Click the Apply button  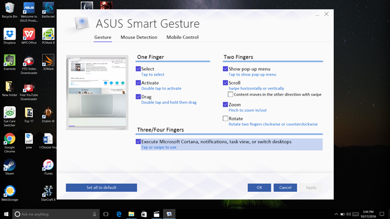click(311, 187)
